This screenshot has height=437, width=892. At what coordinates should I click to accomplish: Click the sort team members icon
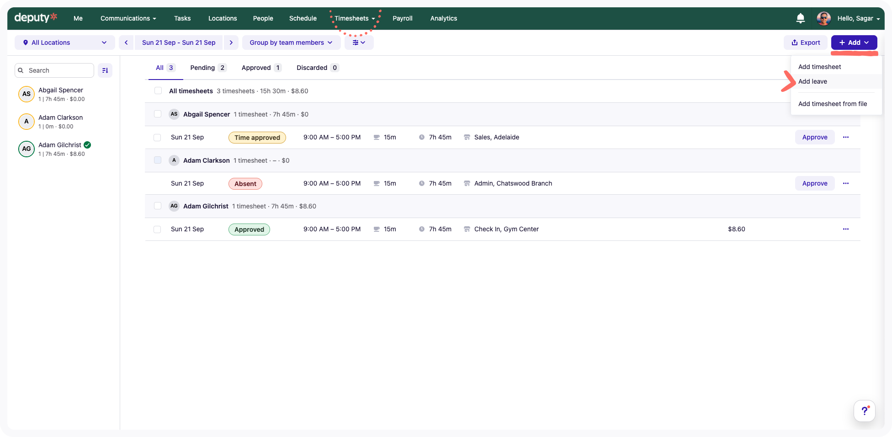tap(105, 70)
